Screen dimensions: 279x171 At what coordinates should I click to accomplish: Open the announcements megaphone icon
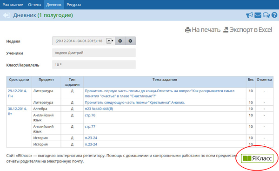(x=249, y=15)
